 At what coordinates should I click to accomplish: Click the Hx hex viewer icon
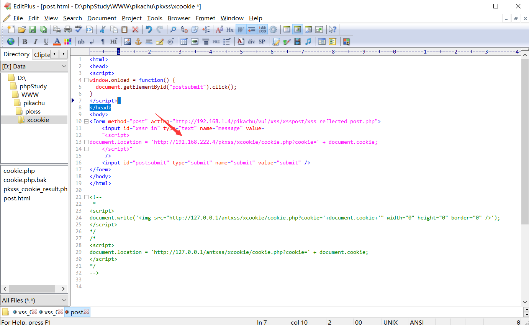tap(230, 29)
